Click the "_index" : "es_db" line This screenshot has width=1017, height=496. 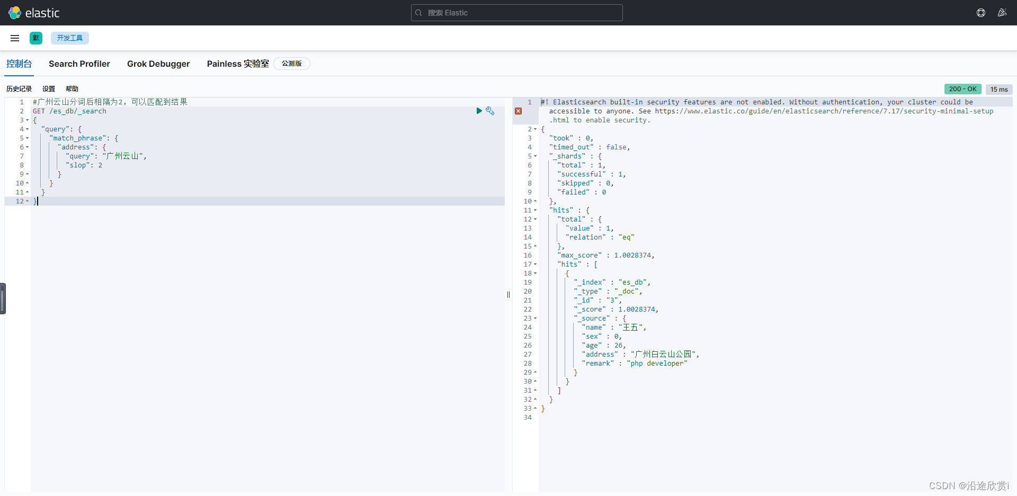[x=612, y=282]
